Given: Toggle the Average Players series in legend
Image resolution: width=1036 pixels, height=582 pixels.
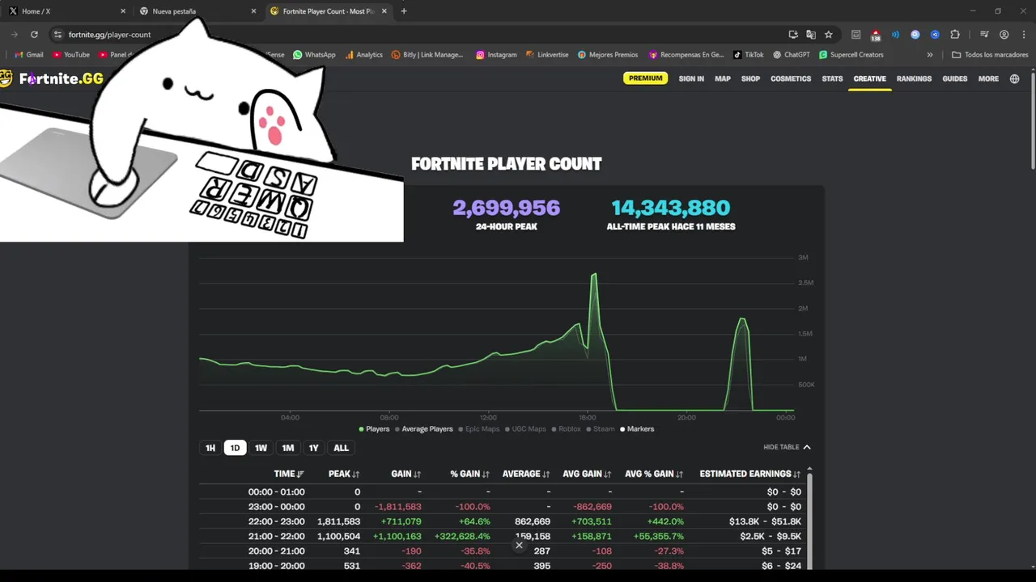Looking at the screenshot, I should point(423,429).
